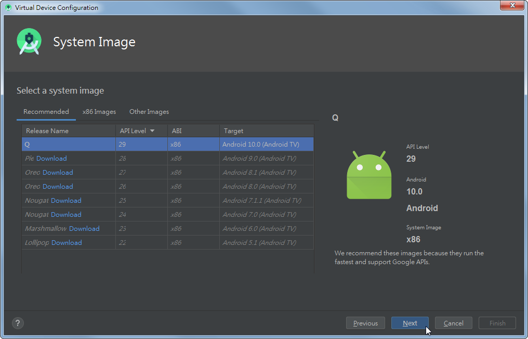Click the window title bar app icon
Image resolution: width=528 pixels, height=339 pixels.
[x=8, y=7]
